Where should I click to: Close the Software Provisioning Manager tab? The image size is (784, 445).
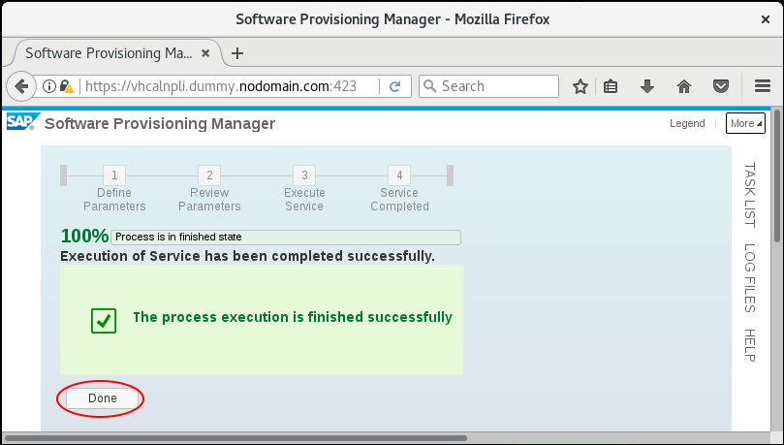tap(205, 53)
